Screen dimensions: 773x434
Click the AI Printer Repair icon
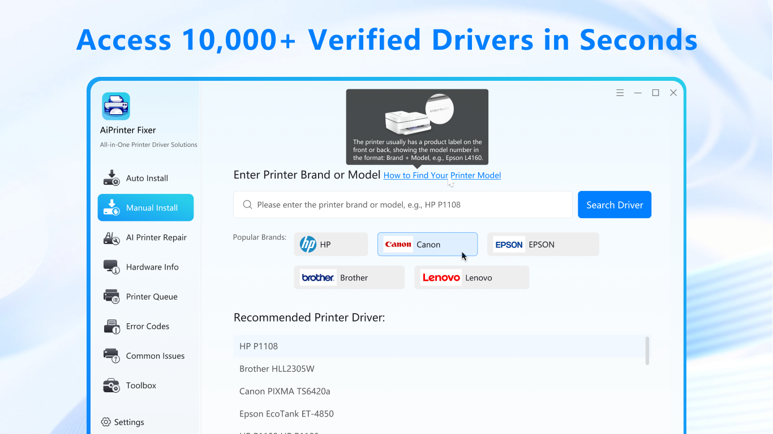(111, 237)
